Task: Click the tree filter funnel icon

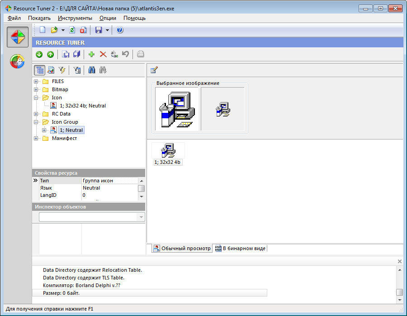Action: coord(77,70)
